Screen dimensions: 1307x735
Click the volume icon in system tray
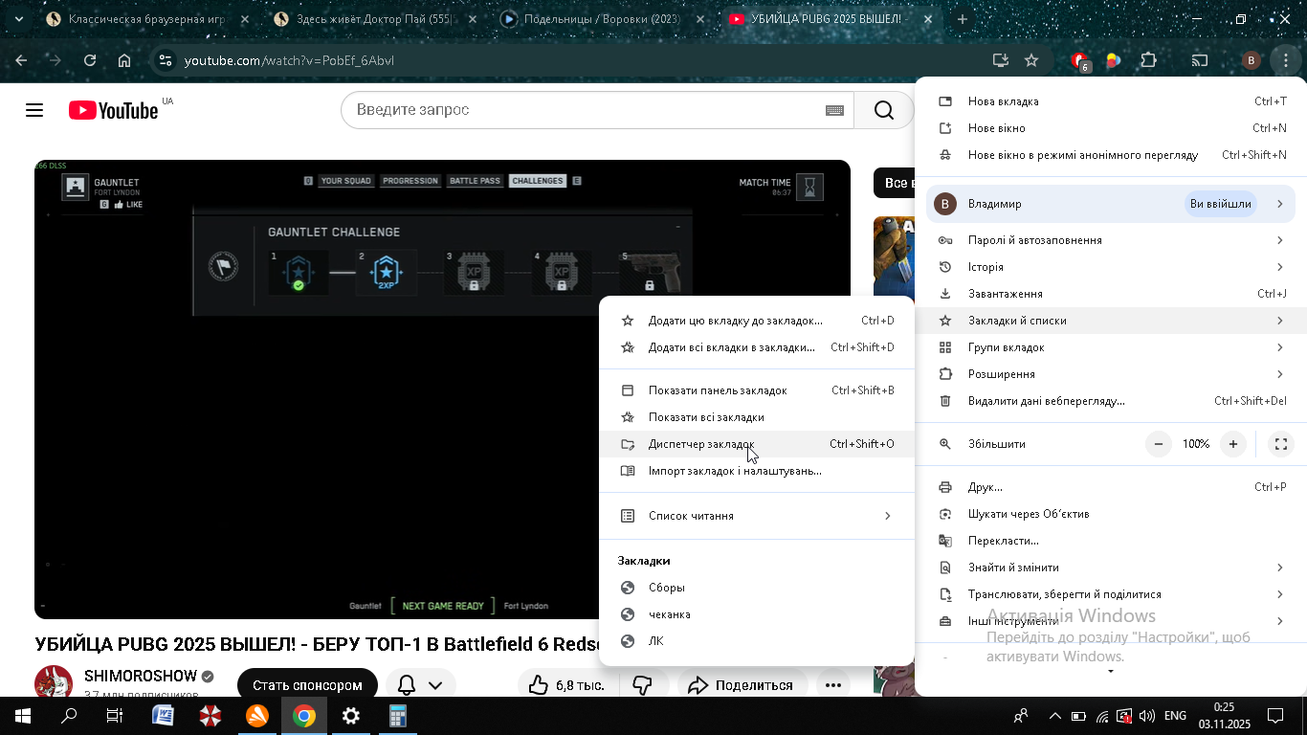(1146, 716)
